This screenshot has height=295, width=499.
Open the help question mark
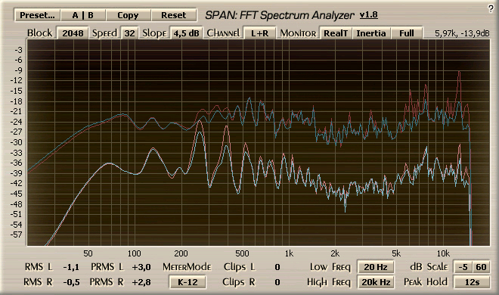click(x=491, y=9)
